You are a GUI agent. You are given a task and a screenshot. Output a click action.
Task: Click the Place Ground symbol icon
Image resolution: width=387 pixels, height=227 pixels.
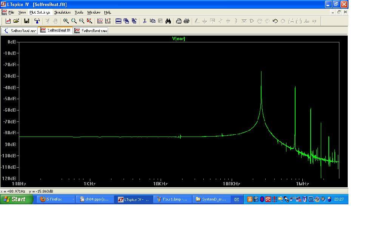[204, 21]
